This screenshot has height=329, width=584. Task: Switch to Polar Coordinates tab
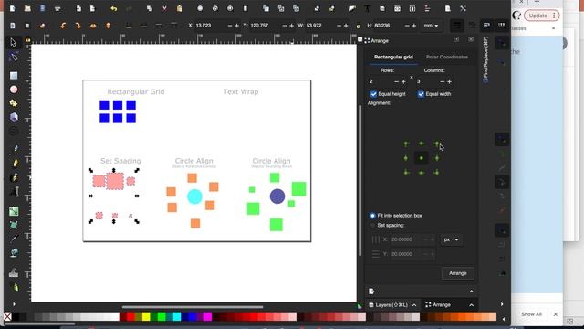pyautogui.click(x=447, y=57)
